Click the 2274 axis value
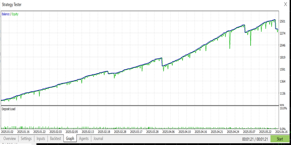 [283, 33]
